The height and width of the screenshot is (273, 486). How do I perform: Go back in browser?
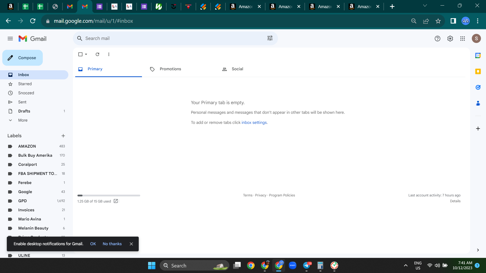[x=8, y=21]
